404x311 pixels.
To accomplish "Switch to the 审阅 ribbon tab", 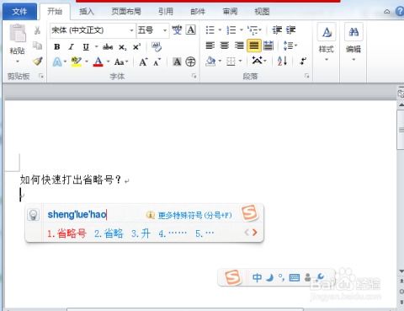I will (x=230, y=12).
